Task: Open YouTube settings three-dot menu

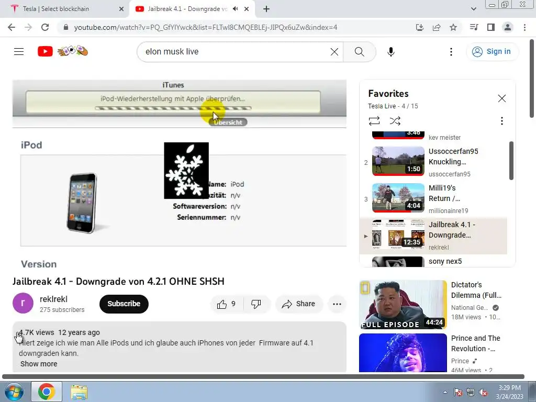Action: point(451,52)
